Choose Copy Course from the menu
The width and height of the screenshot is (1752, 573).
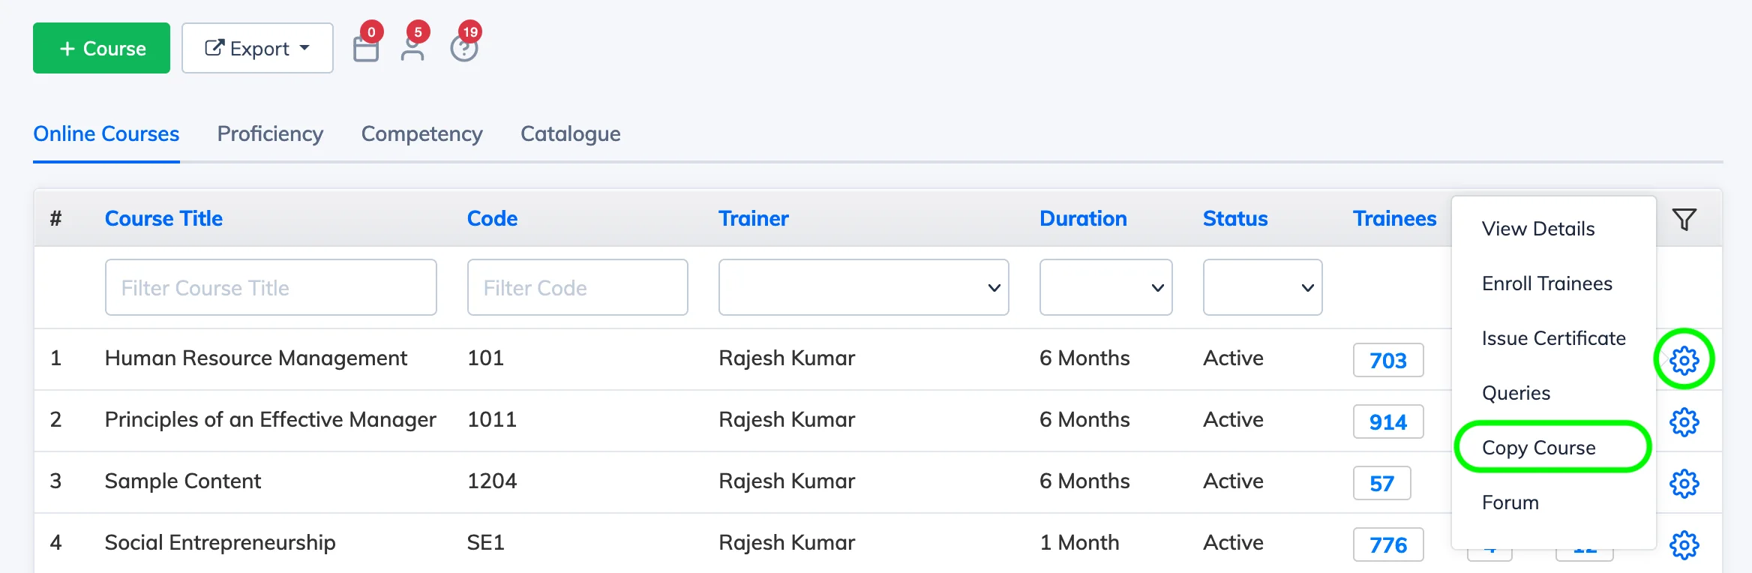(1539, 448)
